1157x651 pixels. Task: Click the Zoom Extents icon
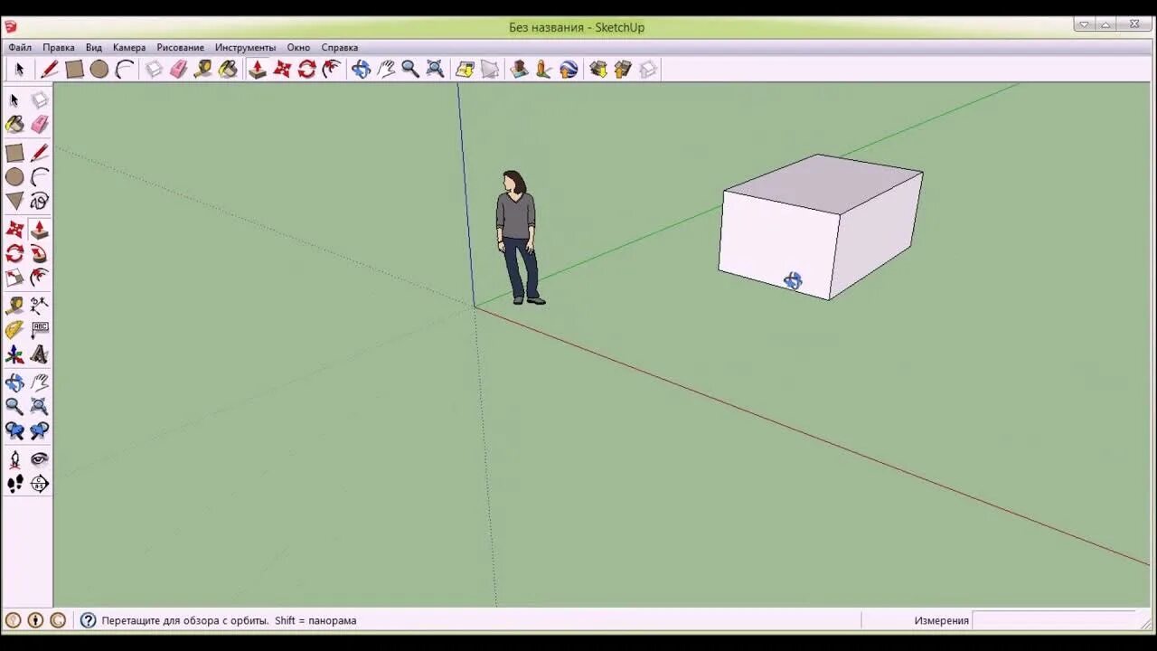435,69
